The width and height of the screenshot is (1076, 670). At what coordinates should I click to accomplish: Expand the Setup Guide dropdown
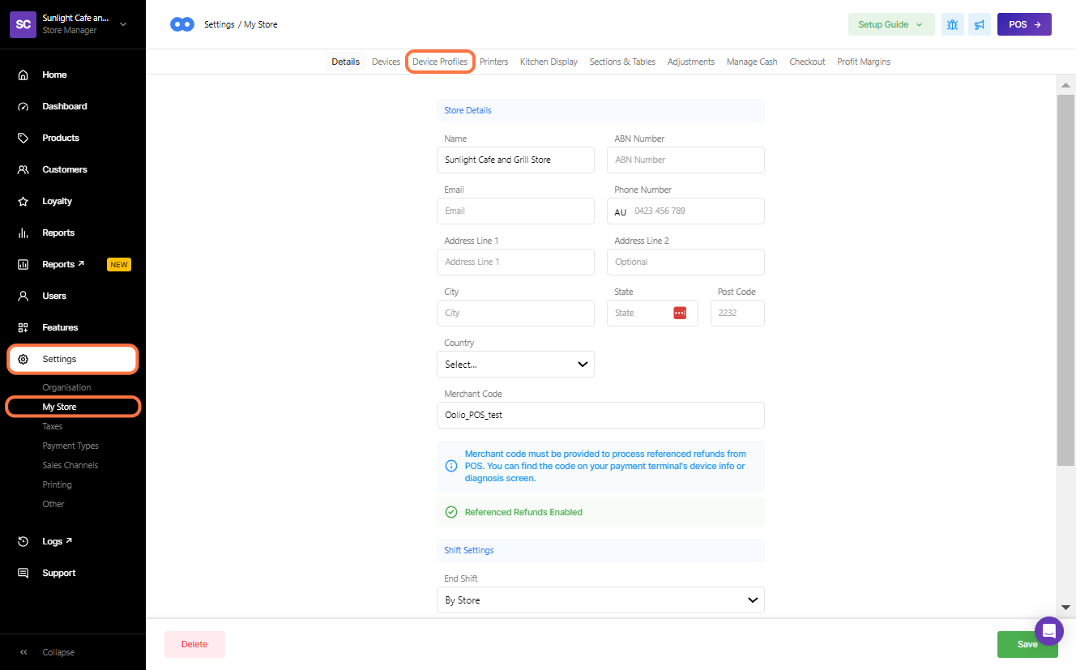click(890, 24)
